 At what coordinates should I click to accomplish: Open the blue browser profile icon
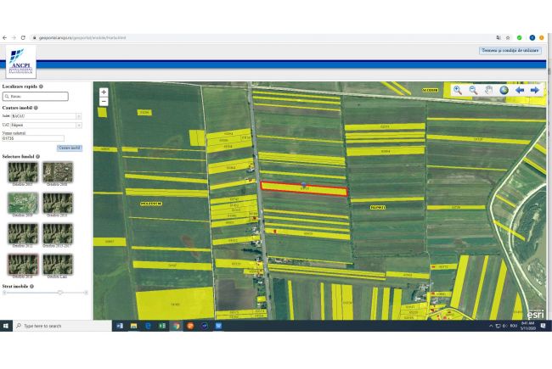pyautogui.click(x=532, y=37)
